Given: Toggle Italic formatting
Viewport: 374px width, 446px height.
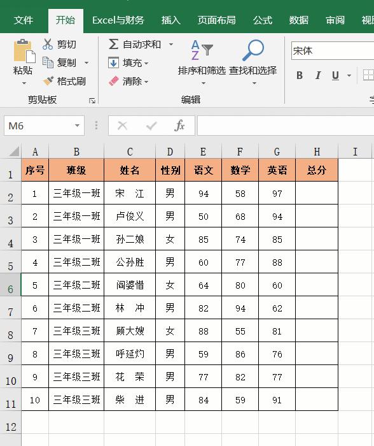Looking at the screenshot, I should 318,75.
